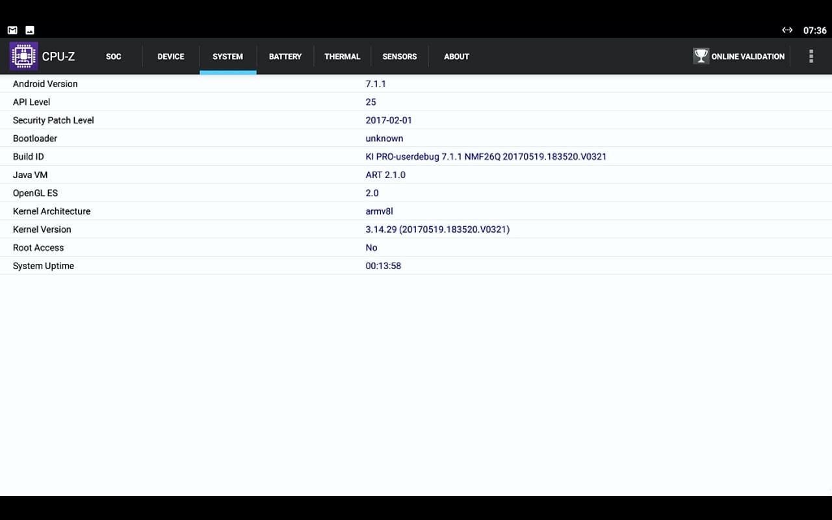832x520 pixels.
Task: Click the ONLINE VALIDATION button label
Action: (748, 57)
